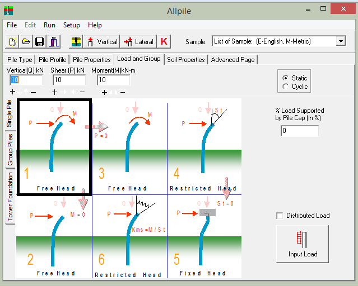Minimize the Allpile window

point(308,9)
